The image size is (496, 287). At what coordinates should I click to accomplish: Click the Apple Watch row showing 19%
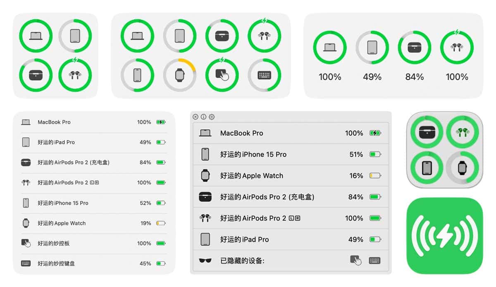tap(94, 223)
